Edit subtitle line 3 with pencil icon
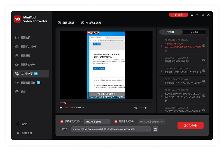Screen dimensions: 224x151 tap(204, 70)
